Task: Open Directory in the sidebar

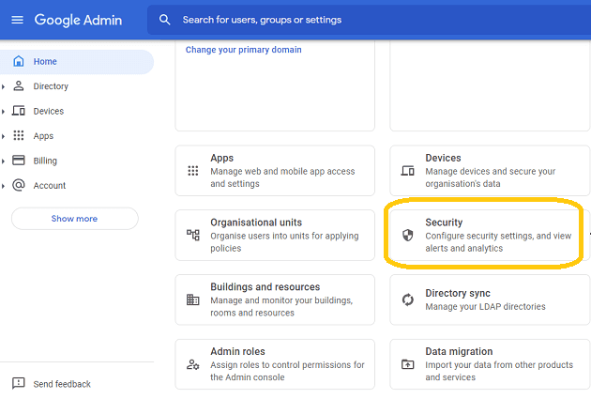Action: click(x=51, y=86)
